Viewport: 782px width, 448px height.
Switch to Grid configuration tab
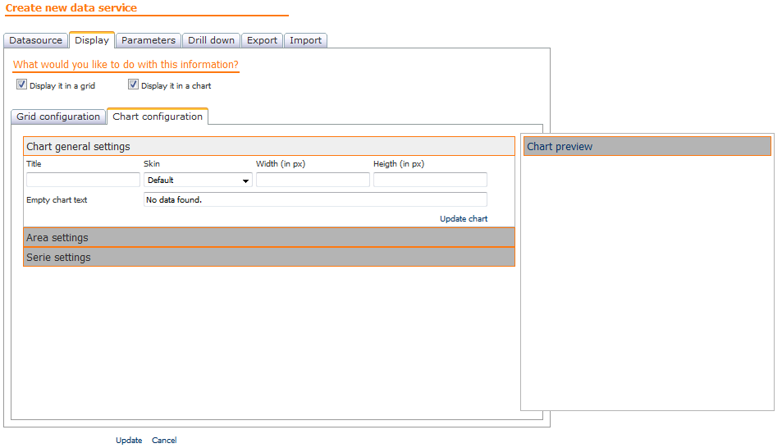(x=58, y=117)
